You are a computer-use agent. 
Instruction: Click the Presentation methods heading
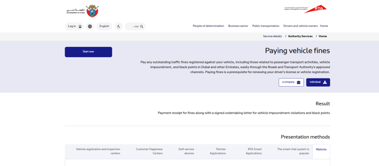pos(305,137)
